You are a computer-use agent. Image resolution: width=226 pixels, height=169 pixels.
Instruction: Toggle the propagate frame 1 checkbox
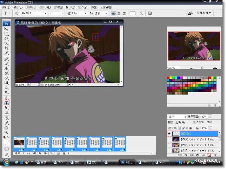194,122
